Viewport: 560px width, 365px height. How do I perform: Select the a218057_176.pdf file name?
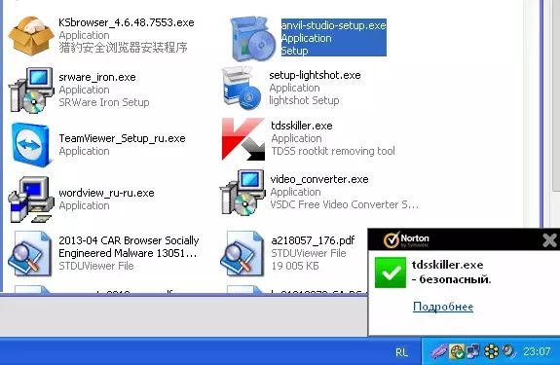[313, 240]
